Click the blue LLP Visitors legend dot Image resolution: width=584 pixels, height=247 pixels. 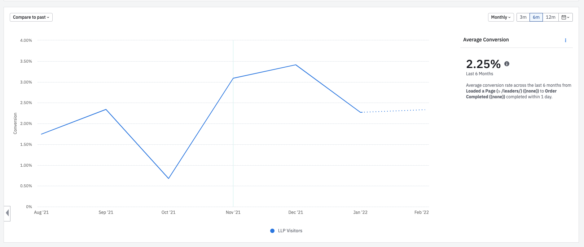pyautogui.click(x=272, y=231)
